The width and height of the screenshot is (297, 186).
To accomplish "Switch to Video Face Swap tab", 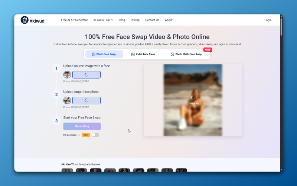I will (143, 54).
